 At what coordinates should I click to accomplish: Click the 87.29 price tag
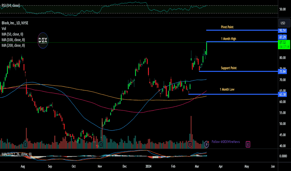282,37
